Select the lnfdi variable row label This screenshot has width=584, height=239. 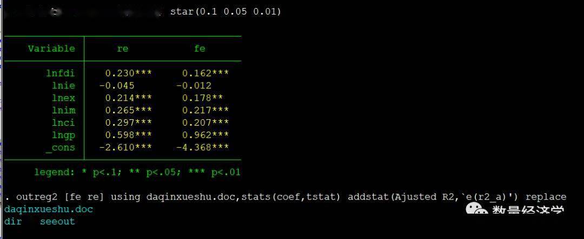61,73
